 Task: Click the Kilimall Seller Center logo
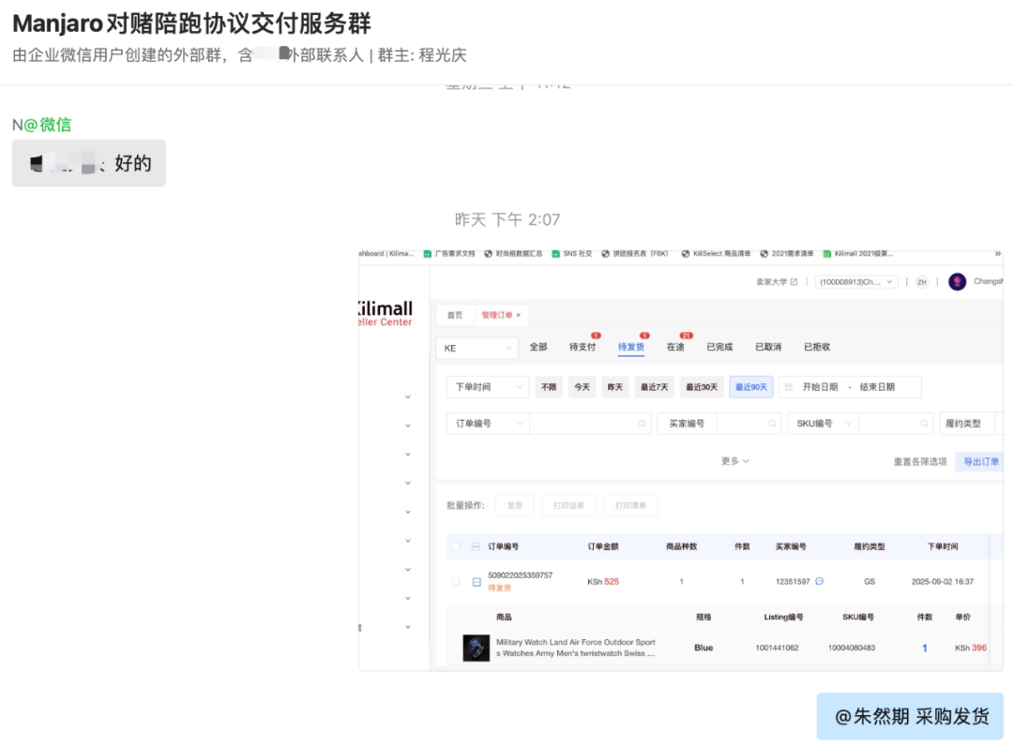pyautogui.click(x=386, y=314)
